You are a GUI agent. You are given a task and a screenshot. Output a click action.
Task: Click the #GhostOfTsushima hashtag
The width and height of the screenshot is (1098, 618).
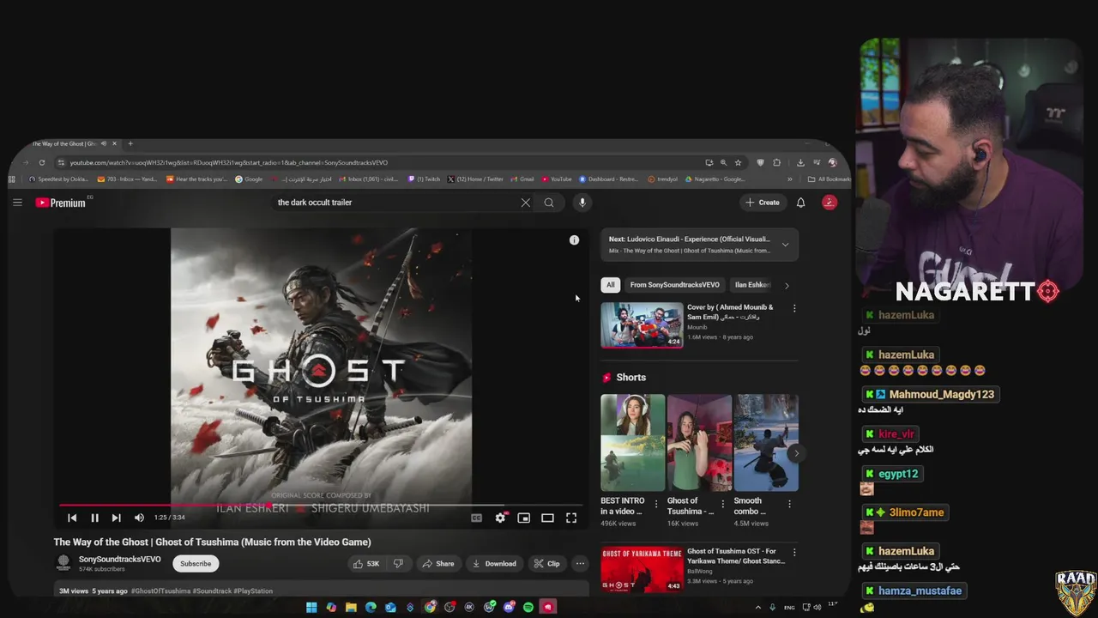[160, 591]
